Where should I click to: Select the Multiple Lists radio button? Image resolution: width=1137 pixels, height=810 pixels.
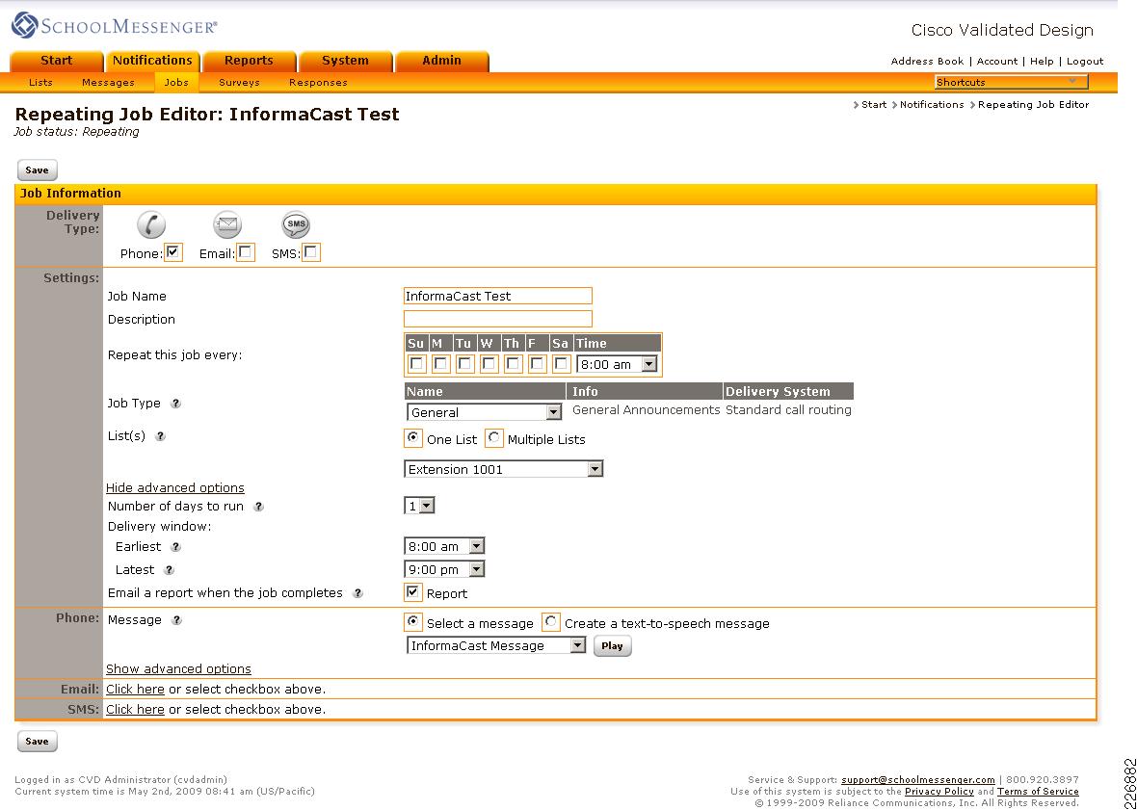[x=493, y=438]
